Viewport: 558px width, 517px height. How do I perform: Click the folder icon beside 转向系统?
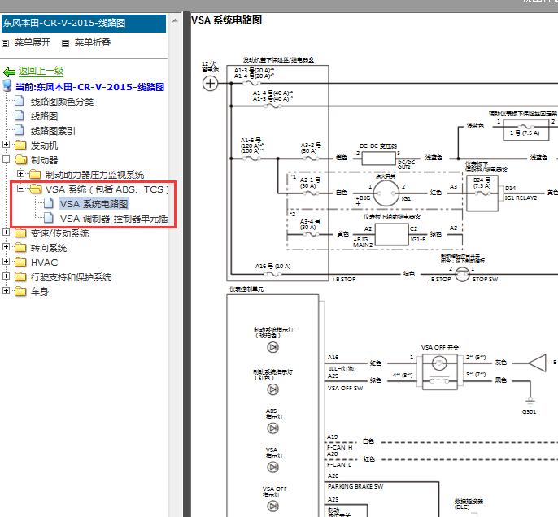[20, 247]
